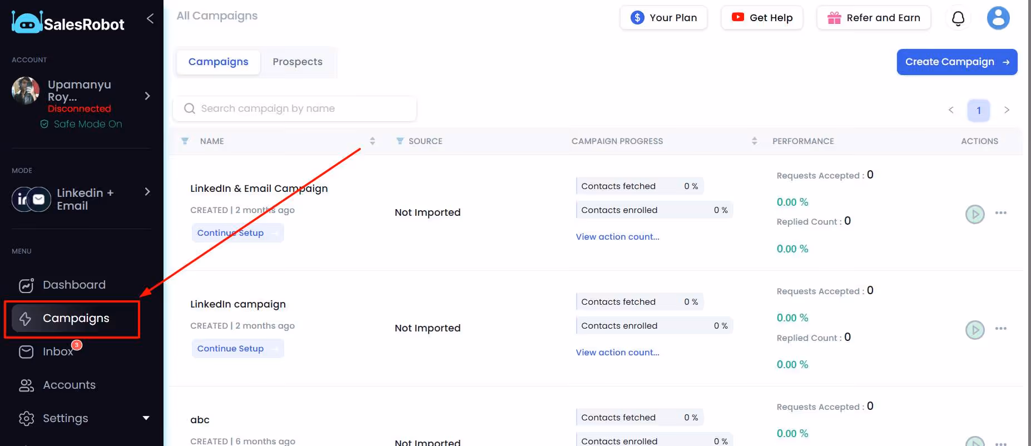
Task: Click the All Campaigns page title
Action: [217, 16]
